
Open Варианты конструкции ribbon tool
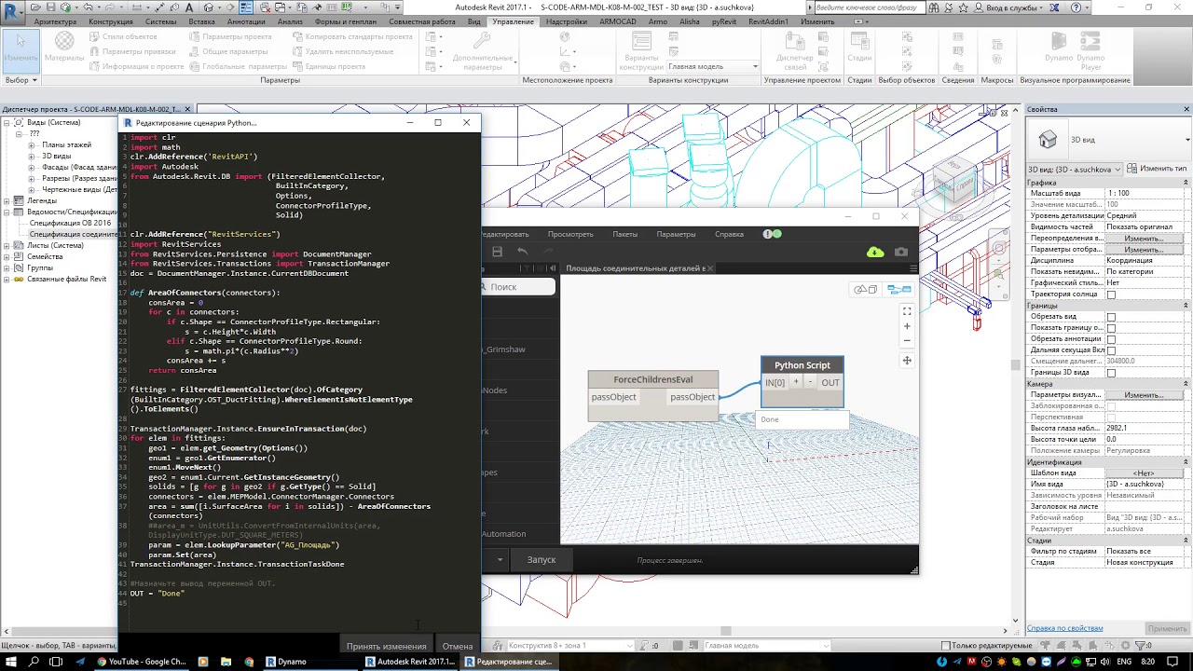tap(640, 50)
